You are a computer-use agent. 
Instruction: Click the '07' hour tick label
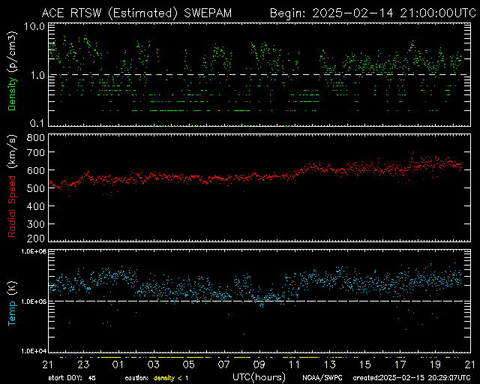(223, 364)
